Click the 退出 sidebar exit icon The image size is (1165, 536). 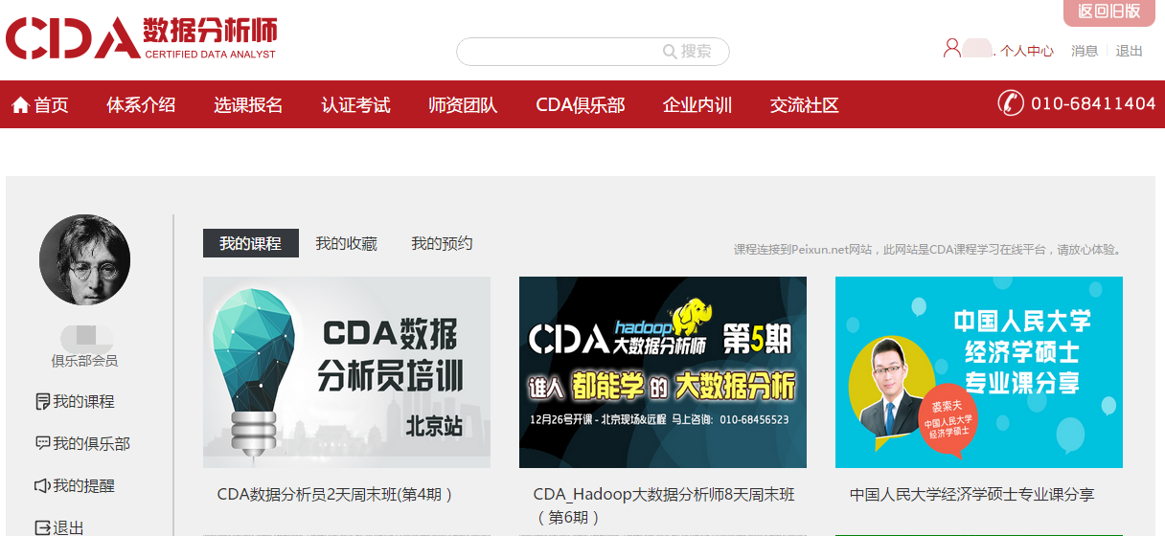(42, 527)
